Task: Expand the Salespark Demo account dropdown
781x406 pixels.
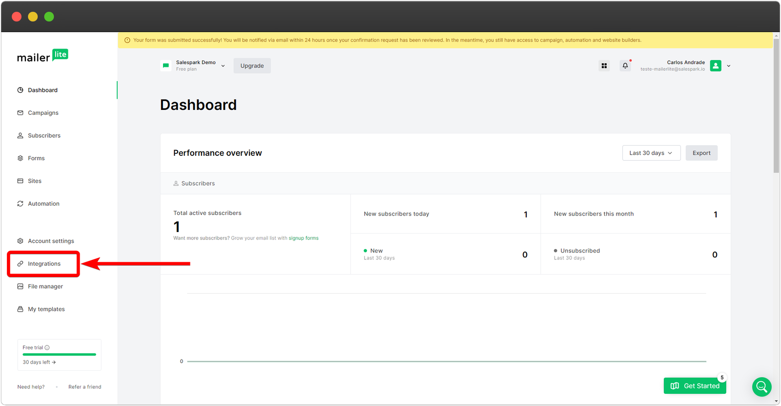Action: [x=223, y=66]
